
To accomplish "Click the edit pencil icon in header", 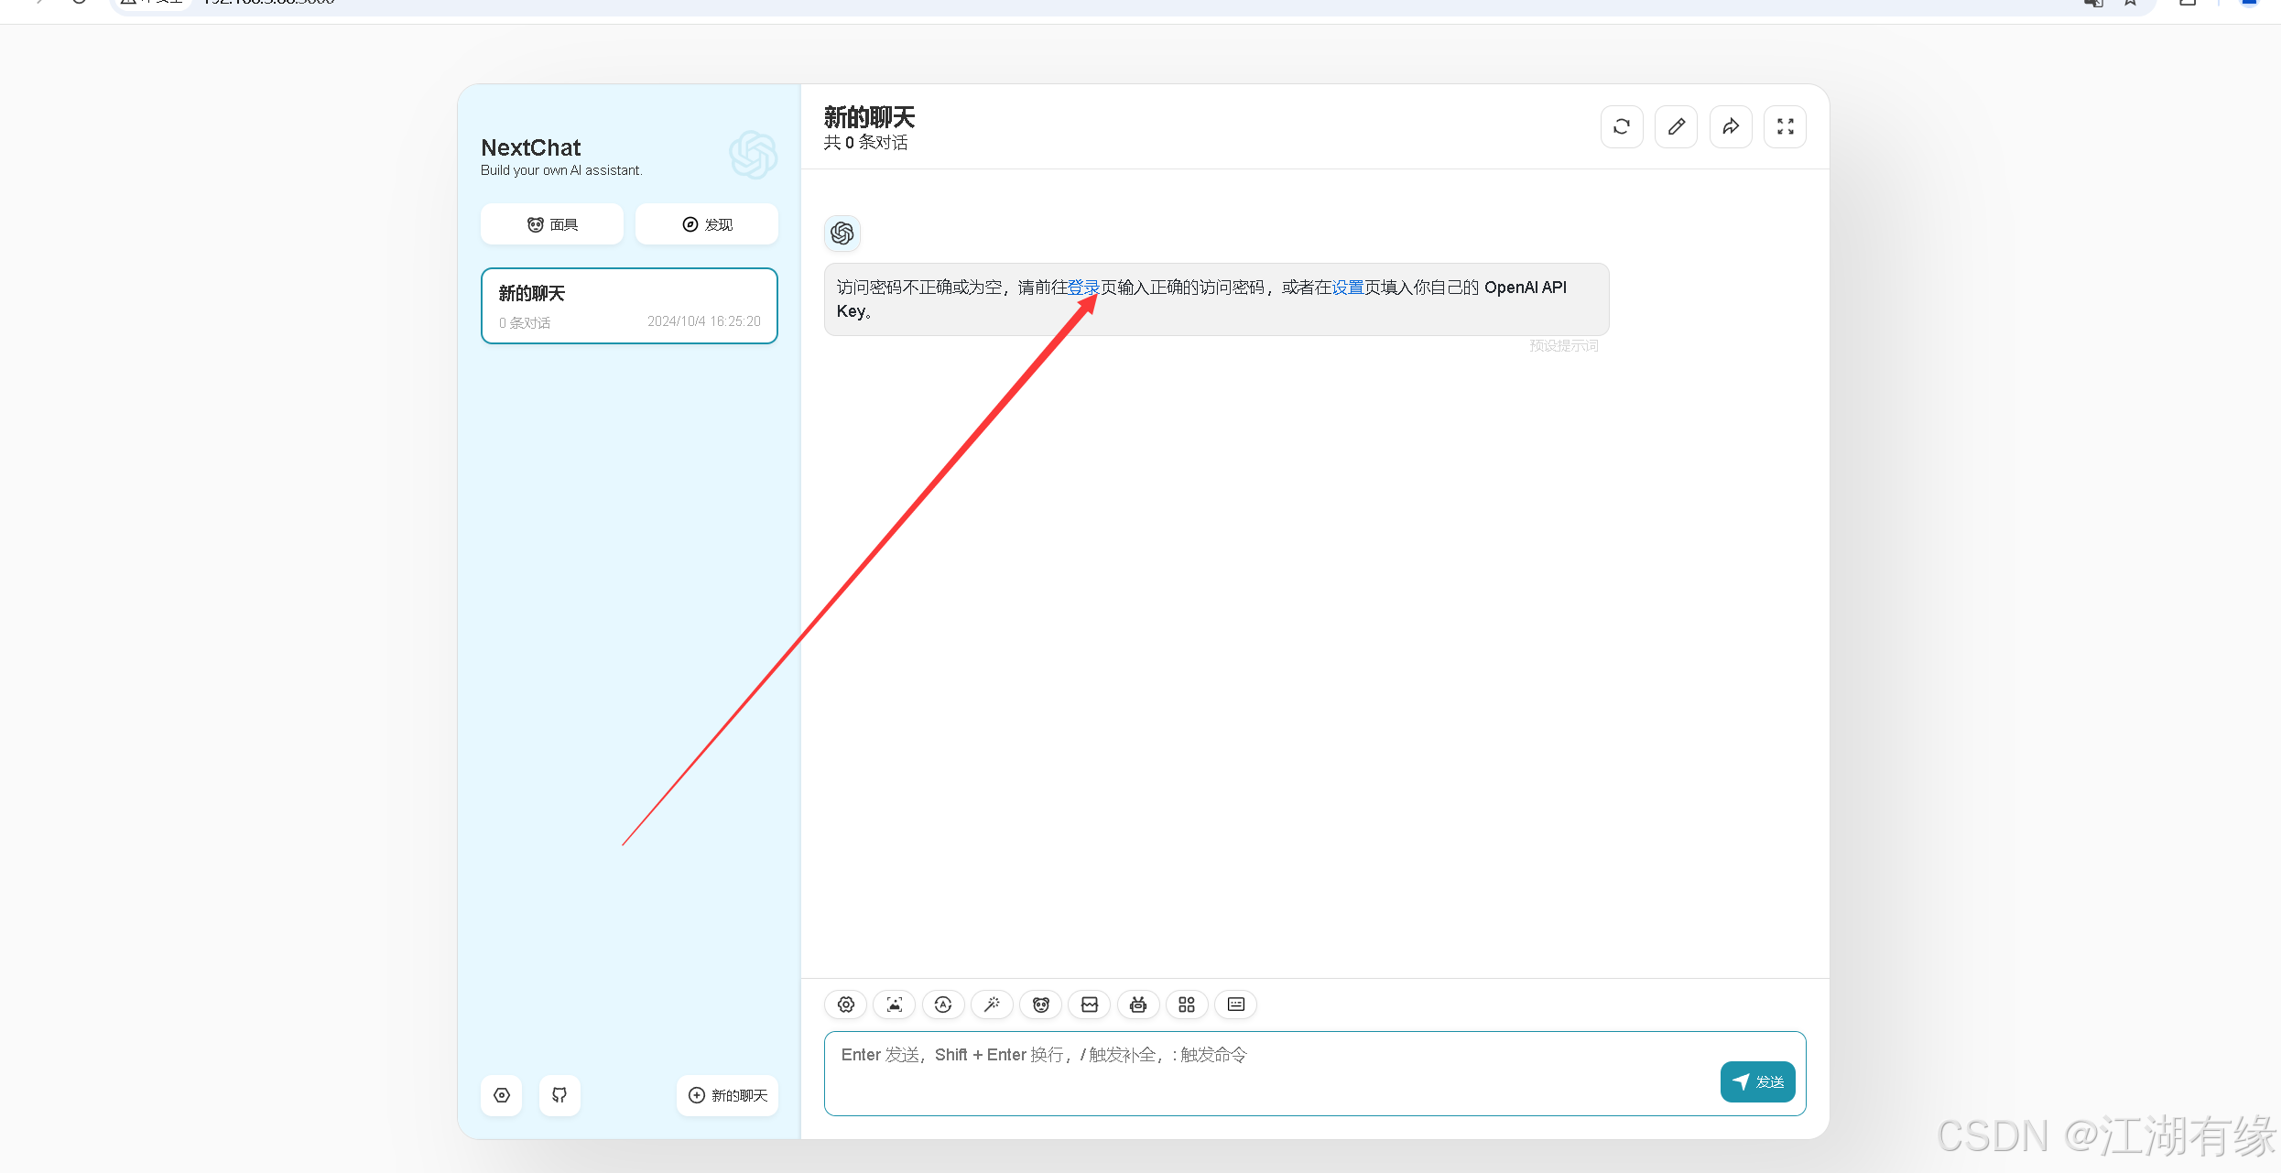I will (1676, 126).
